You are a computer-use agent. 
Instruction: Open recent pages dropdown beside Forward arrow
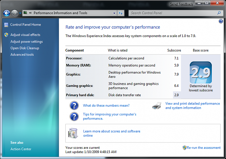(x=20, y=13)
